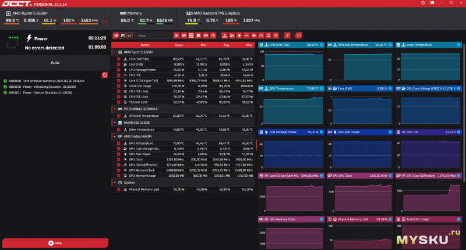
Task: Switch monitoring to the table-only view
Action: [x=123, y=35]
